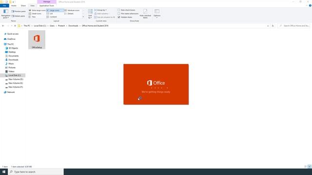The width and height of the screenshot is (312, 175).
Task: Click the taskbar search box
Action: [x=36, y=172]
